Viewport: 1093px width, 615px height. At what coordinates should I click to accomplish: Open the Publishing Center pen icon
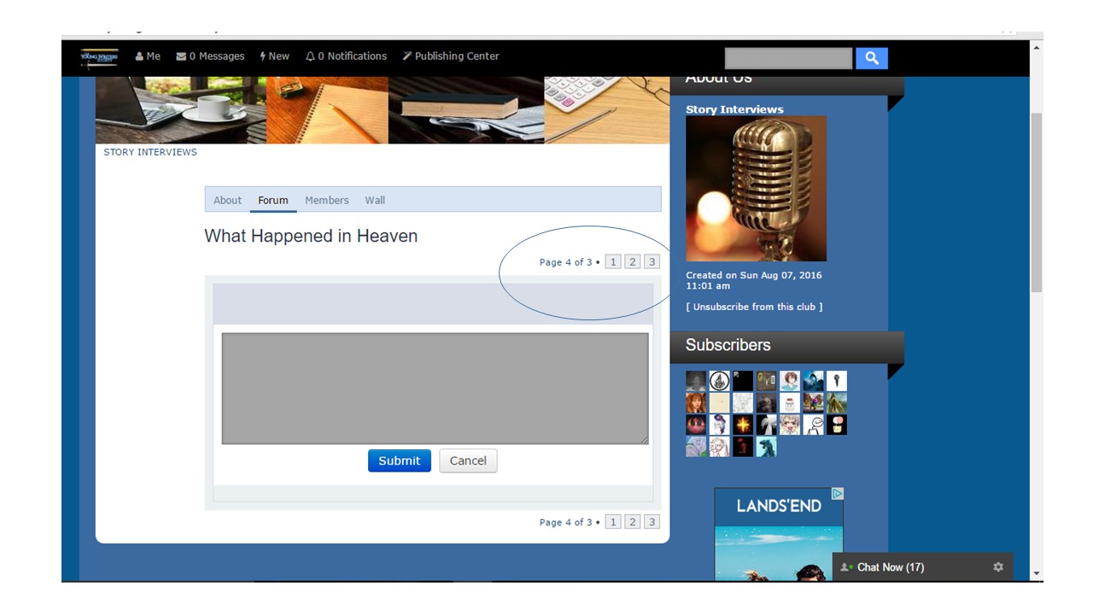click(407, 56)
